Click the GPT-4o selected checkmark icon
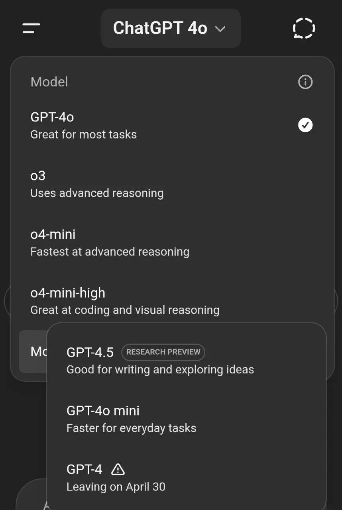 click(x=305, y=125)
